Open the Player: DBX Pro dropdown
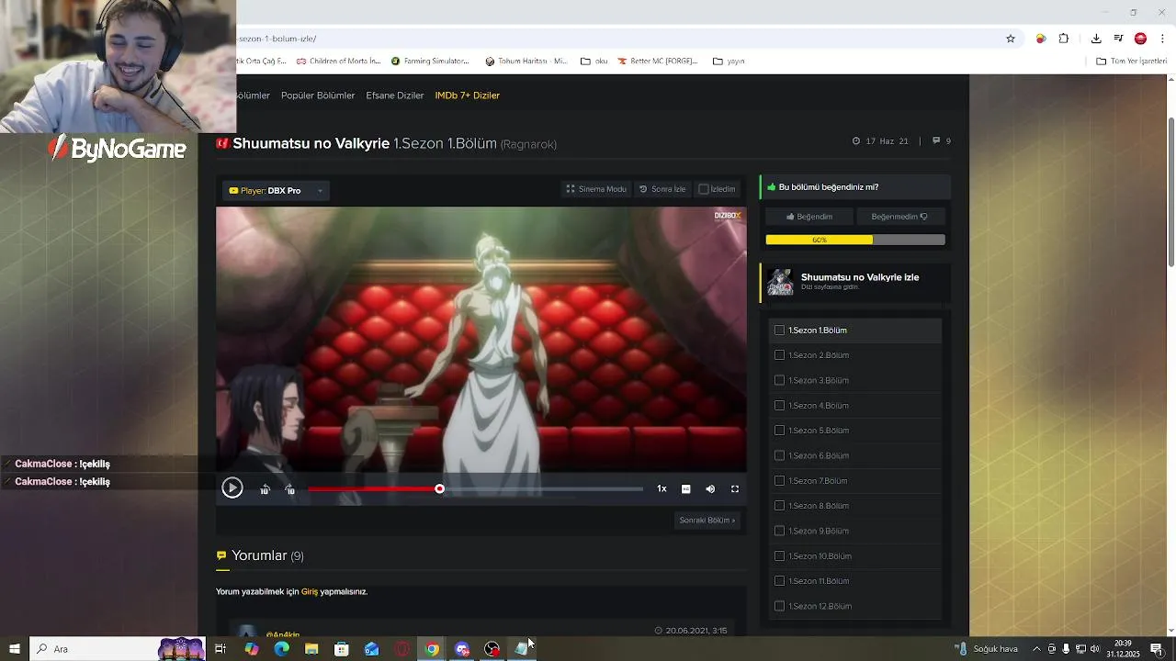 tap(276, 191)
